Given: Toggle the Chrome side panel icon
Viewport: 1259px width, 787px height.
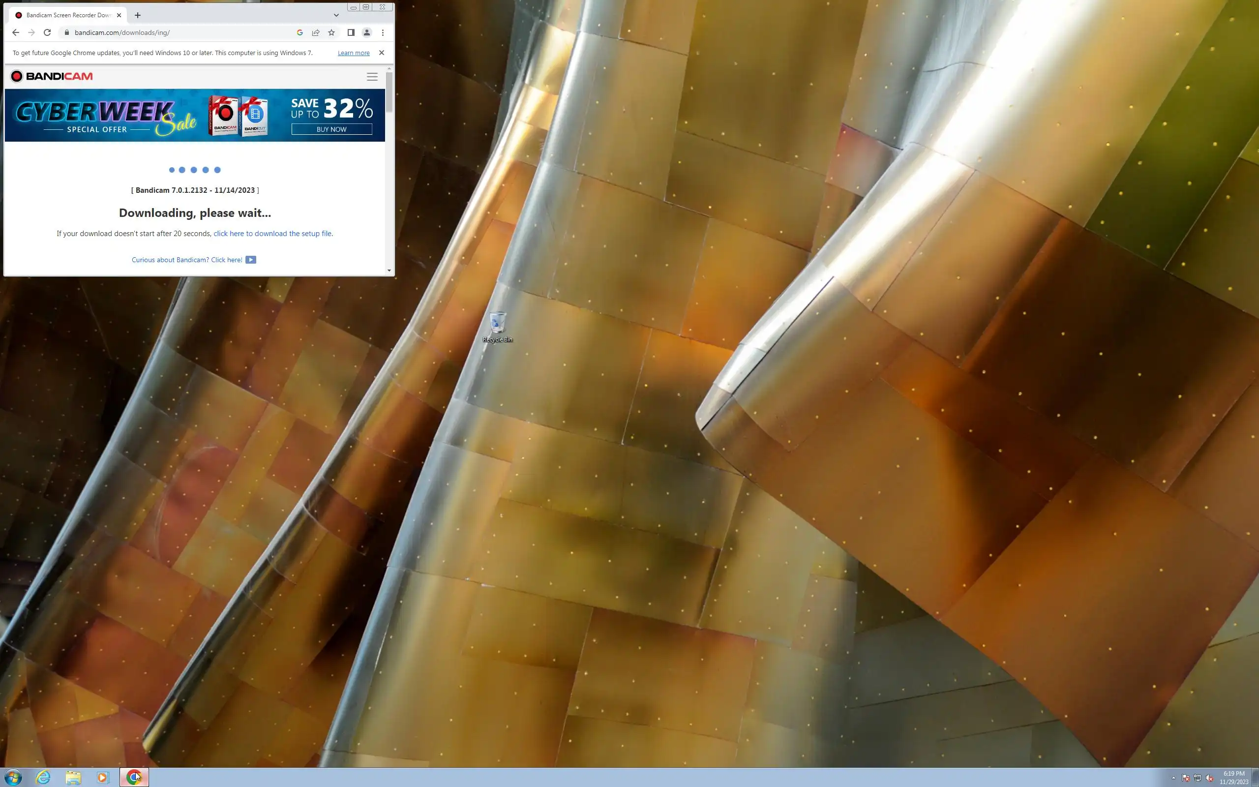Looking at the screenshot, I should point(351,32).
